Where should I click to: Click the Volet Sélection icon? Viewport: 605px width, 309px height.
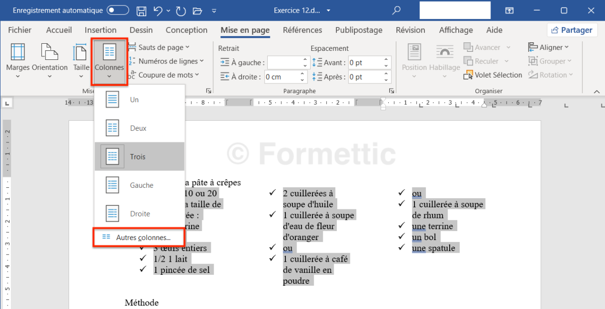[x=468, y=75]
